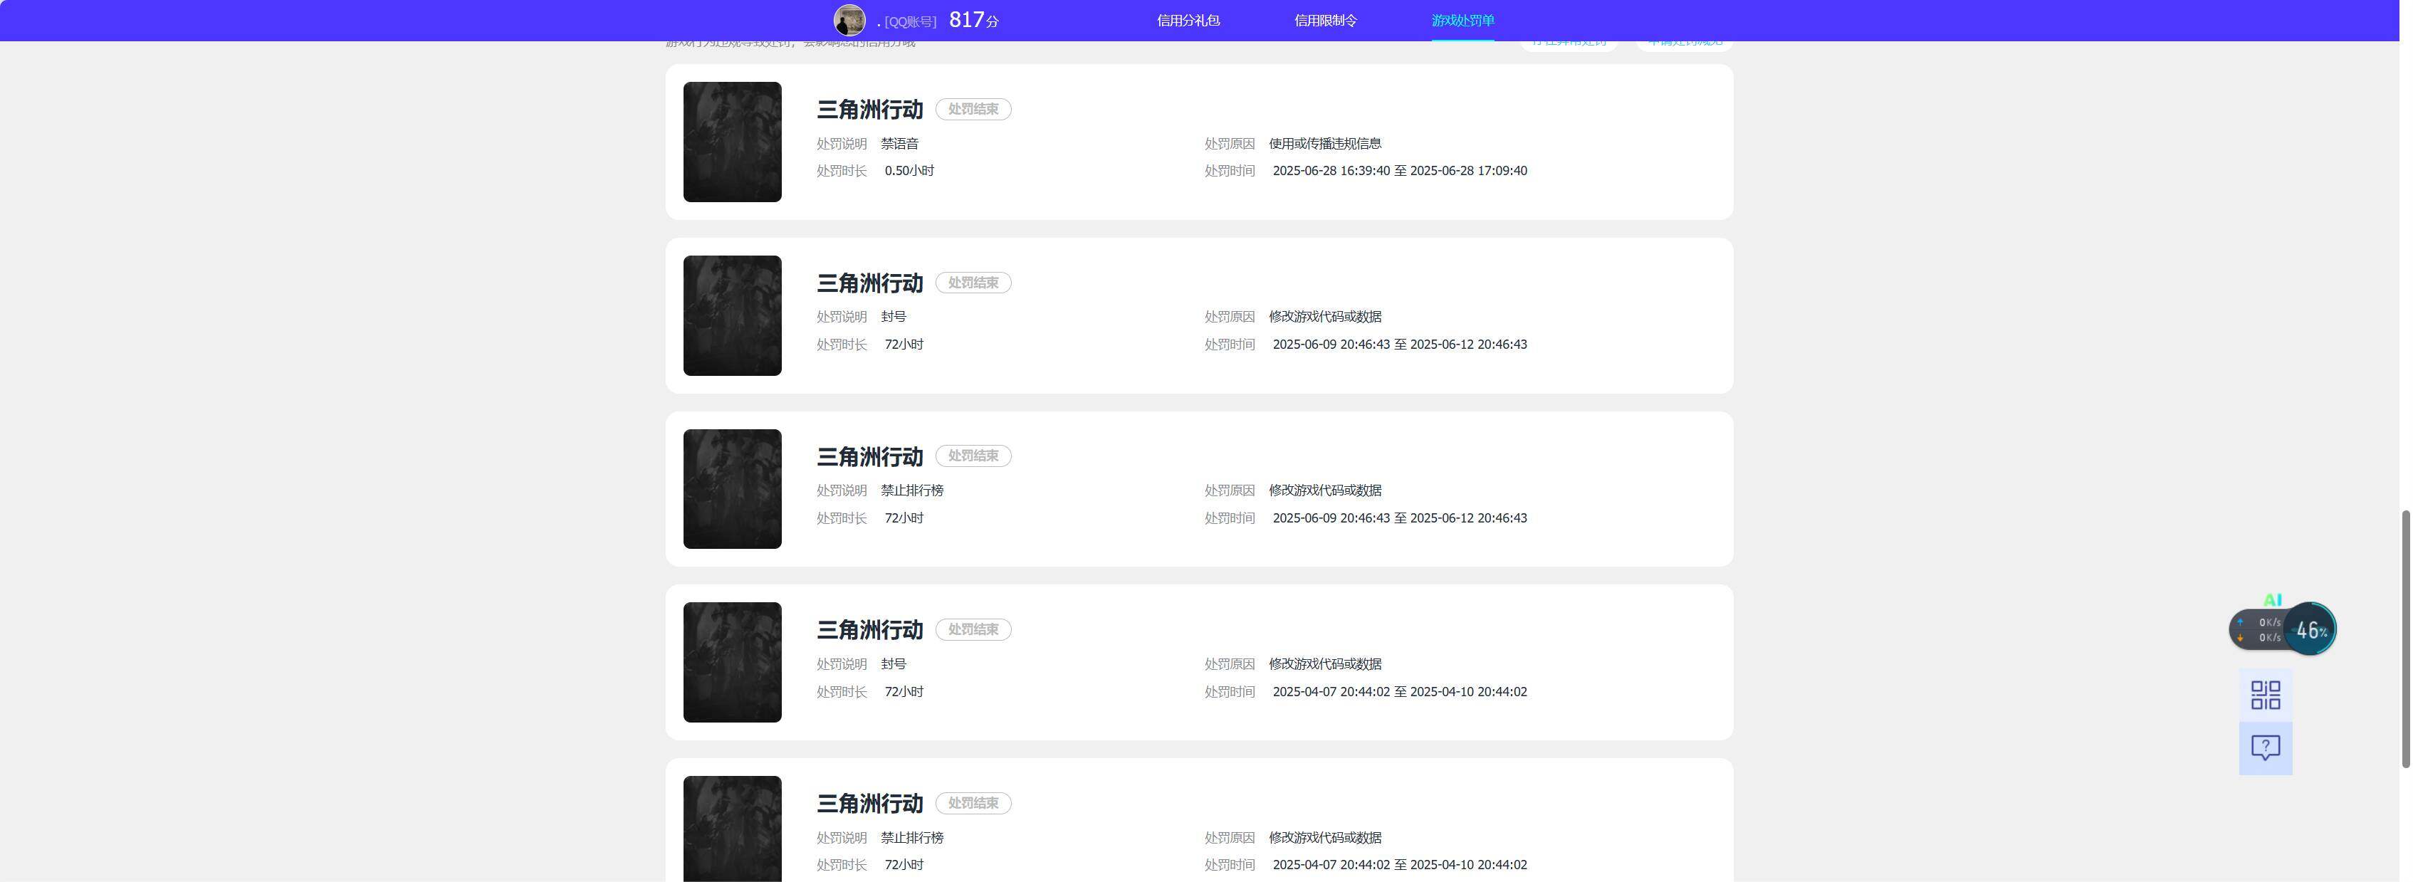
Task: Select 修改游戏代码或数据 in April 禁止排行榜 record
Action: [1324, 838]
